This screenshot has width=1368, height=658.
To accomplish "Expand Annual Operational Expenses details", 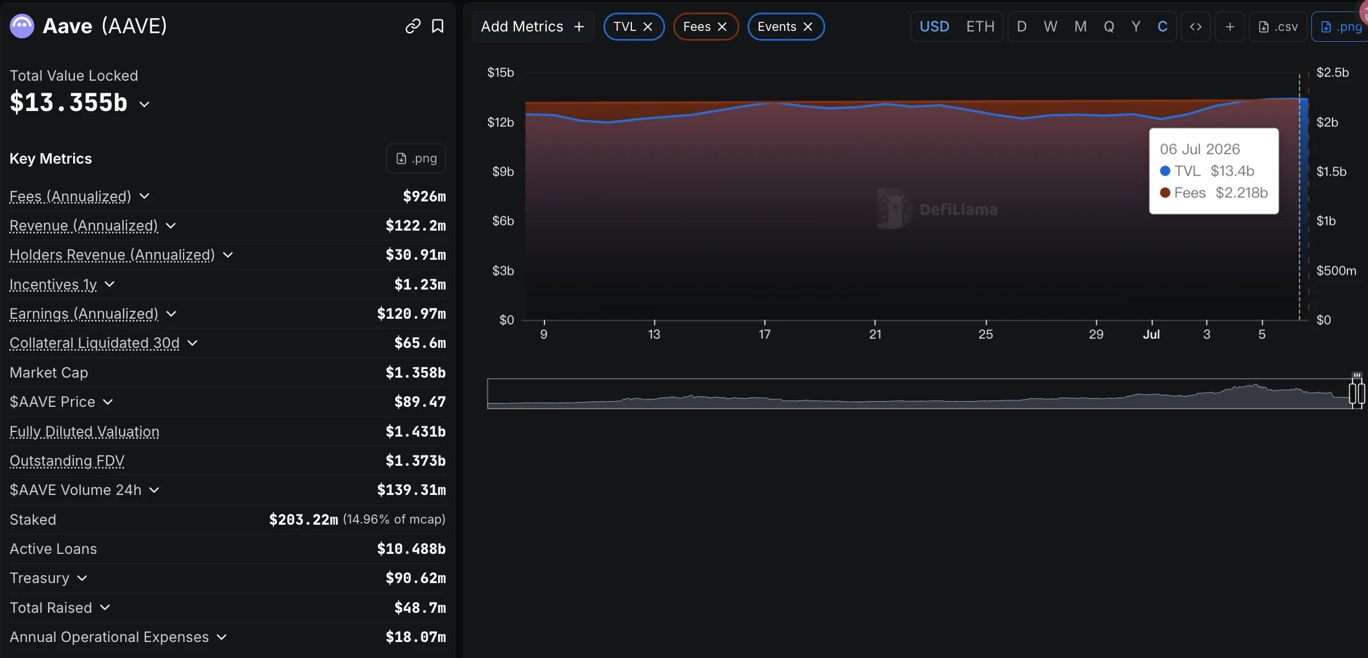I will (222, 637).
